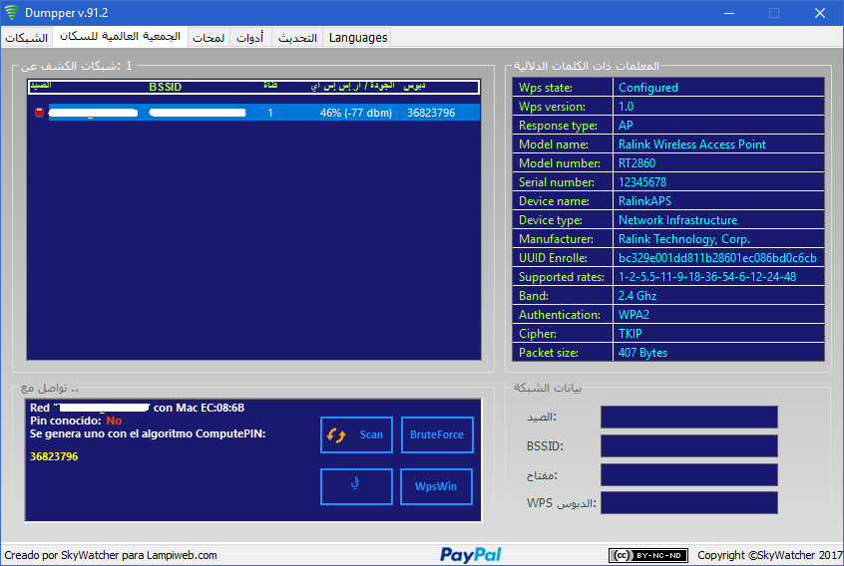Click the UUID Enrolle value
The width and height of the screenshot is (844, 566).
pos(717,258)
